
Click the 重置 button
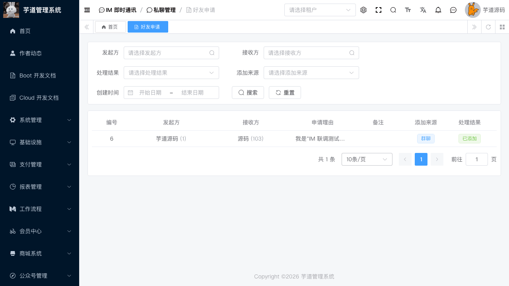pyautogui.click(x=285, y=93)
